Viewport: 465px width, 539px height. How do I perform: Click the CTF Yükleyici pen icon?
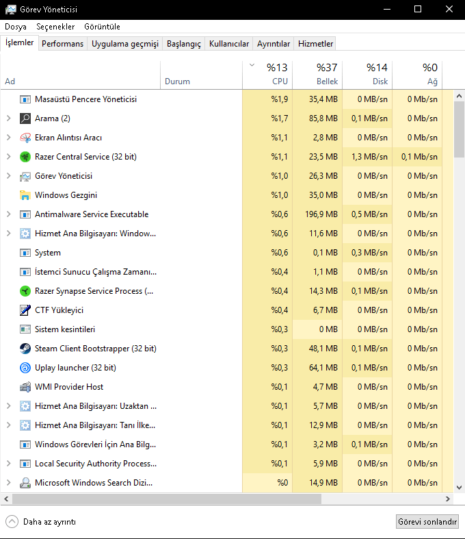25,310
